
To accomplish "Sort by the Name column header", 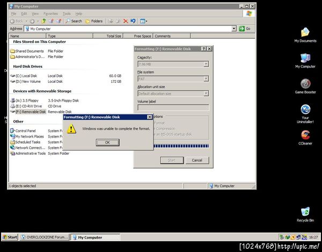I will tap(27, 36).
